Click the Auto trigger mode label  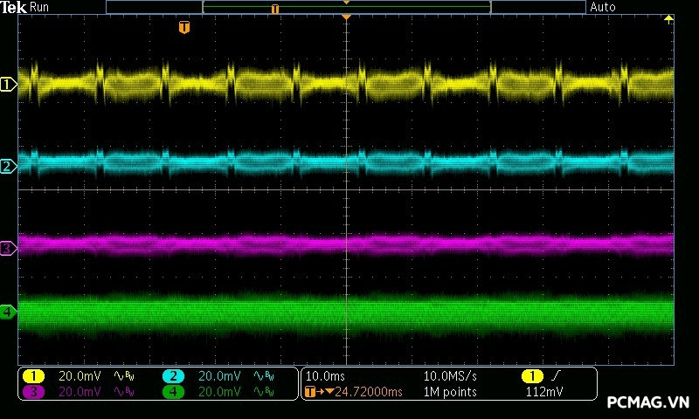pos(603,7)
